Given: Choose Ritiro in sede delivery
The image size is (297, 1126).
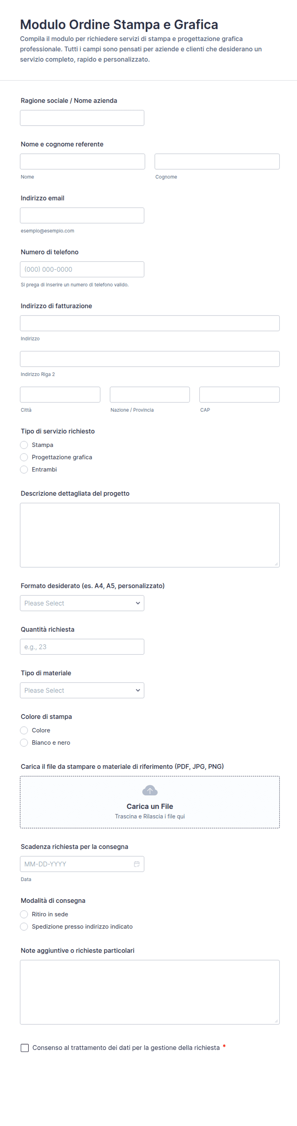Looking at the screenshot, I should pos(24,914).
